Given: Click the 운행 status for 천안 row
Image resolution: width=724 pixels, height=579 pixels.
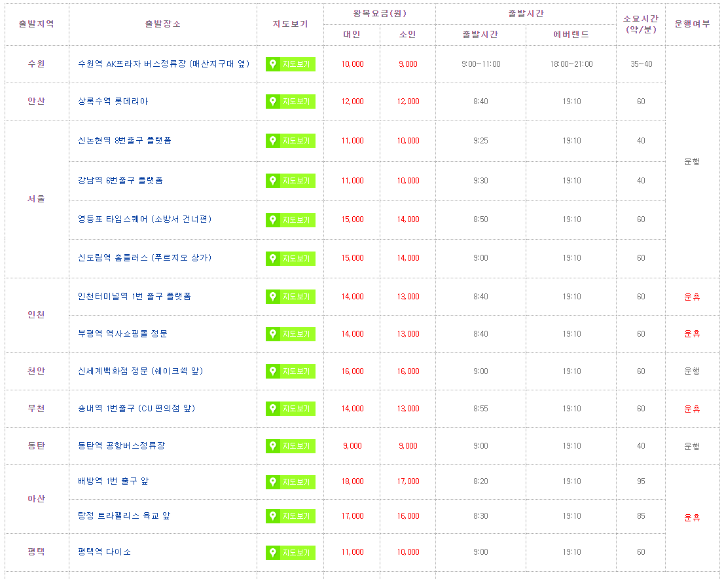Looking at the screenshot, I should 693,371.
